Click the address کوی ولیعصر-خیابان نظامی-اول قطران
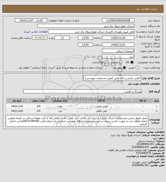The height and width of the screenshot is (182, 166). pos(127,150)
